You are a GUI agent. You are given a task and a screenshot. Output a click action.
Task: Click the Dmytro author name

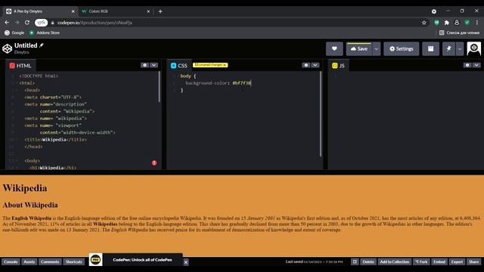tap(22, 52)
